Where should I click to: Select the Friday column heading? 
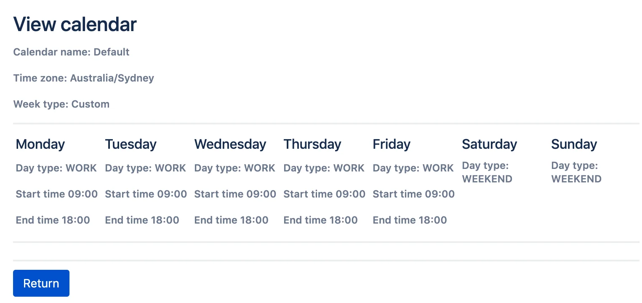(x=392, y=144)
